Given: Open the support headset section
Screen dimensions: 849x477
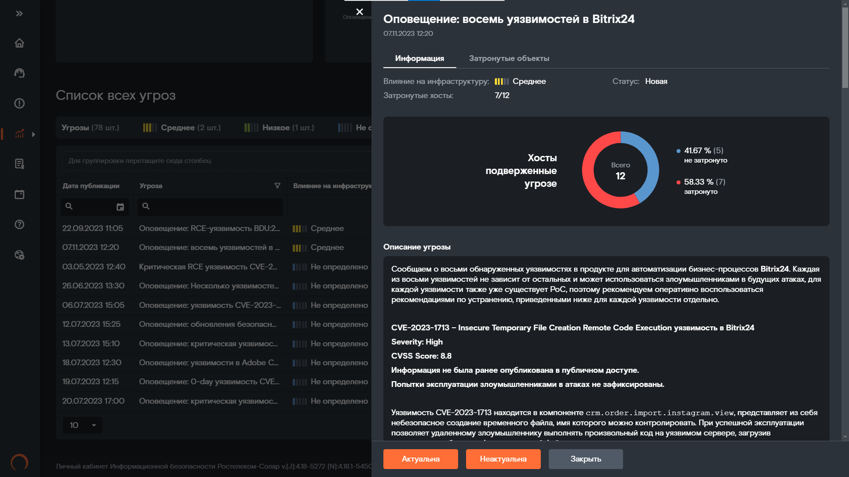Looking at the screenshot, I should pyautogui.click(x=19, y=73).
